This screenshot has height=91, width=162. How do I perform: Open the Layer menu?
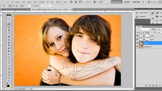click(24, 2)
